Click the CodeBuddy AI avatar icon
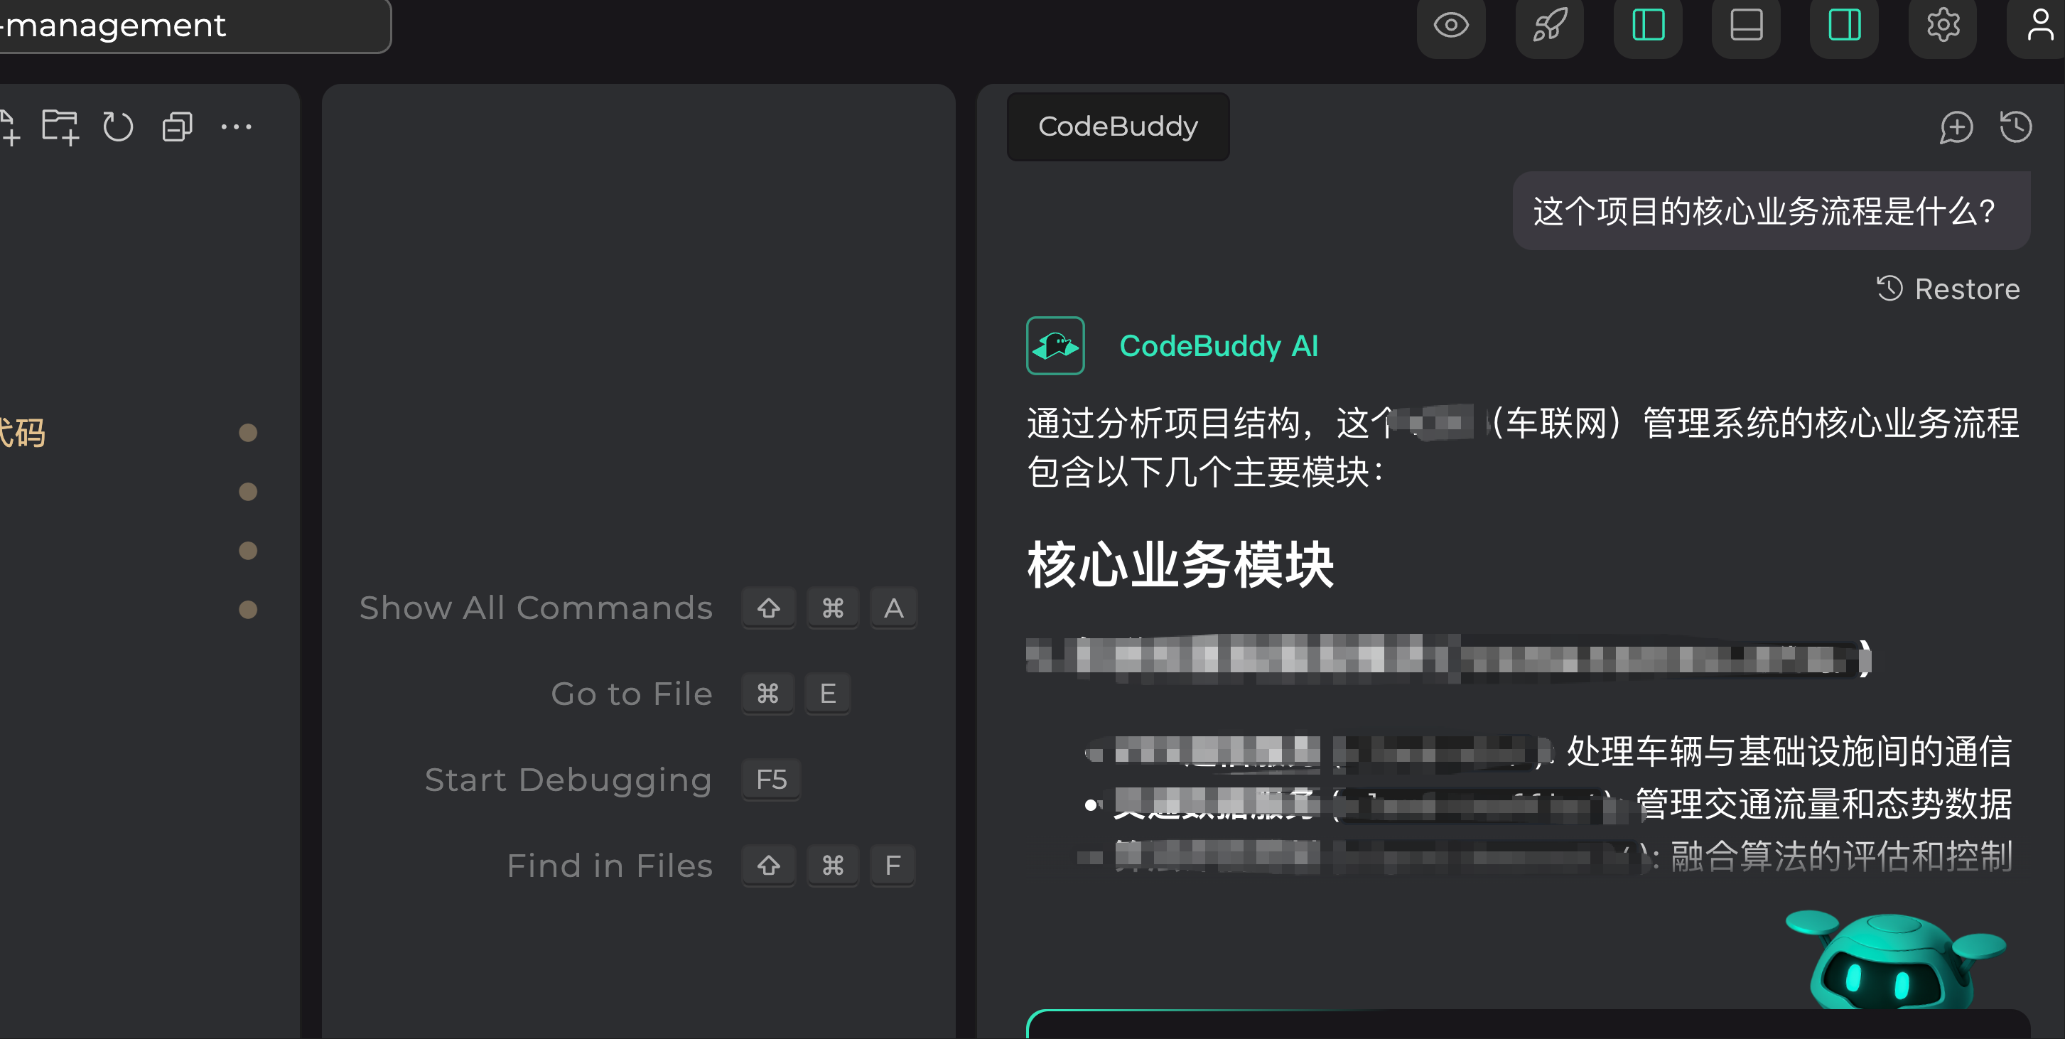 coord(1055,345)
